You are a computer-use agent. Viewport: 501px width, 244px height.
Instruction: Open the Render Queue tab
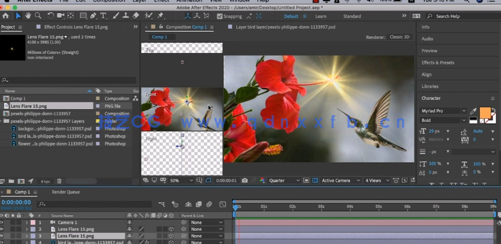point(66,192)
